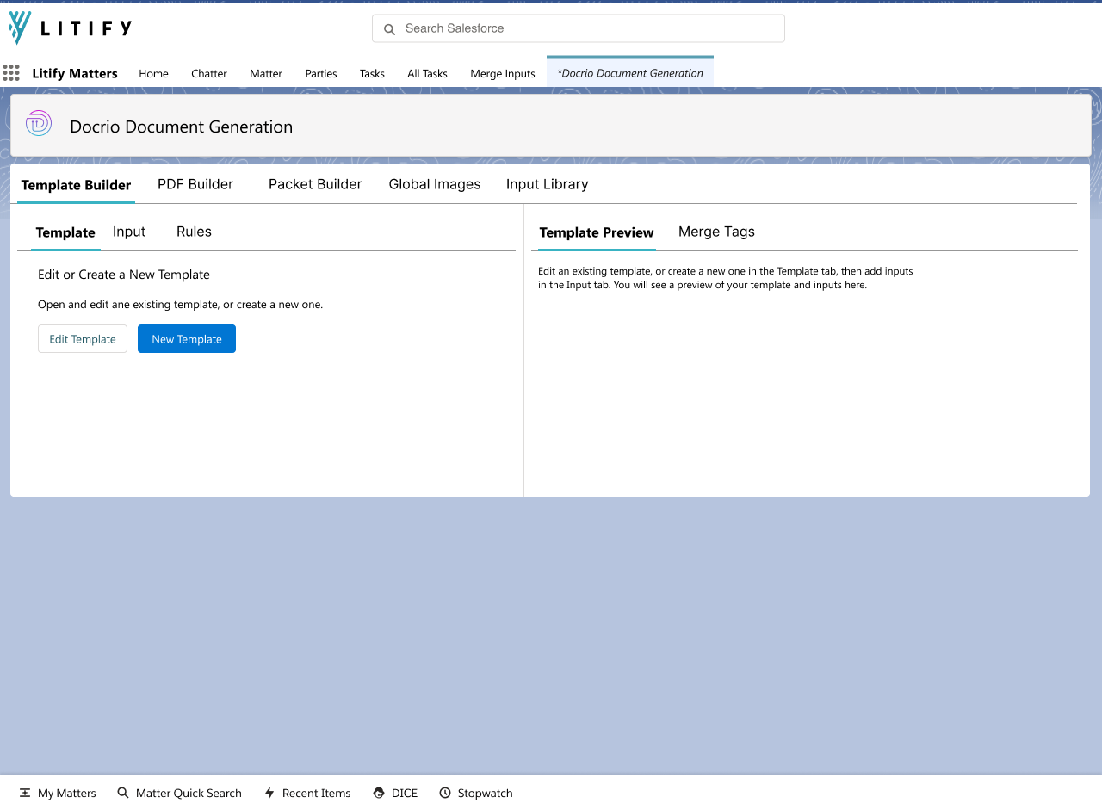Click 'Open and edit ane existing template' text

[181, 305]
